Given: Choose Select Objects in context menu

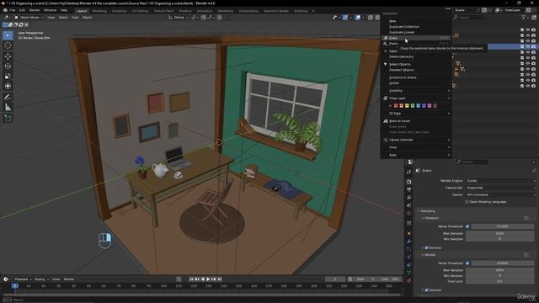Looking at the screenshot, I should coord(416,64).
